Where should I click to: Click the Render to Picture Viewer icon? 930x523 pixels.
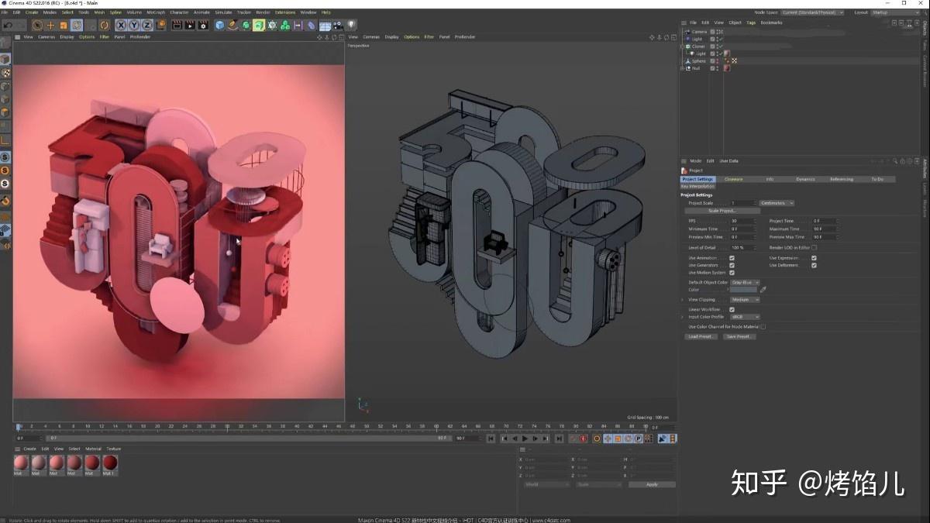(190, 26)
